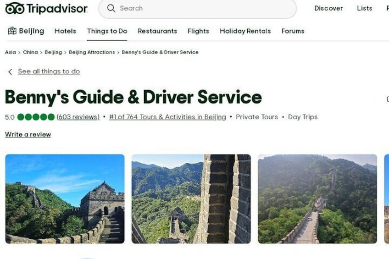Open the 603 reviews link
389x259 pixels.
pyautogui.click(x=78, y=117)
